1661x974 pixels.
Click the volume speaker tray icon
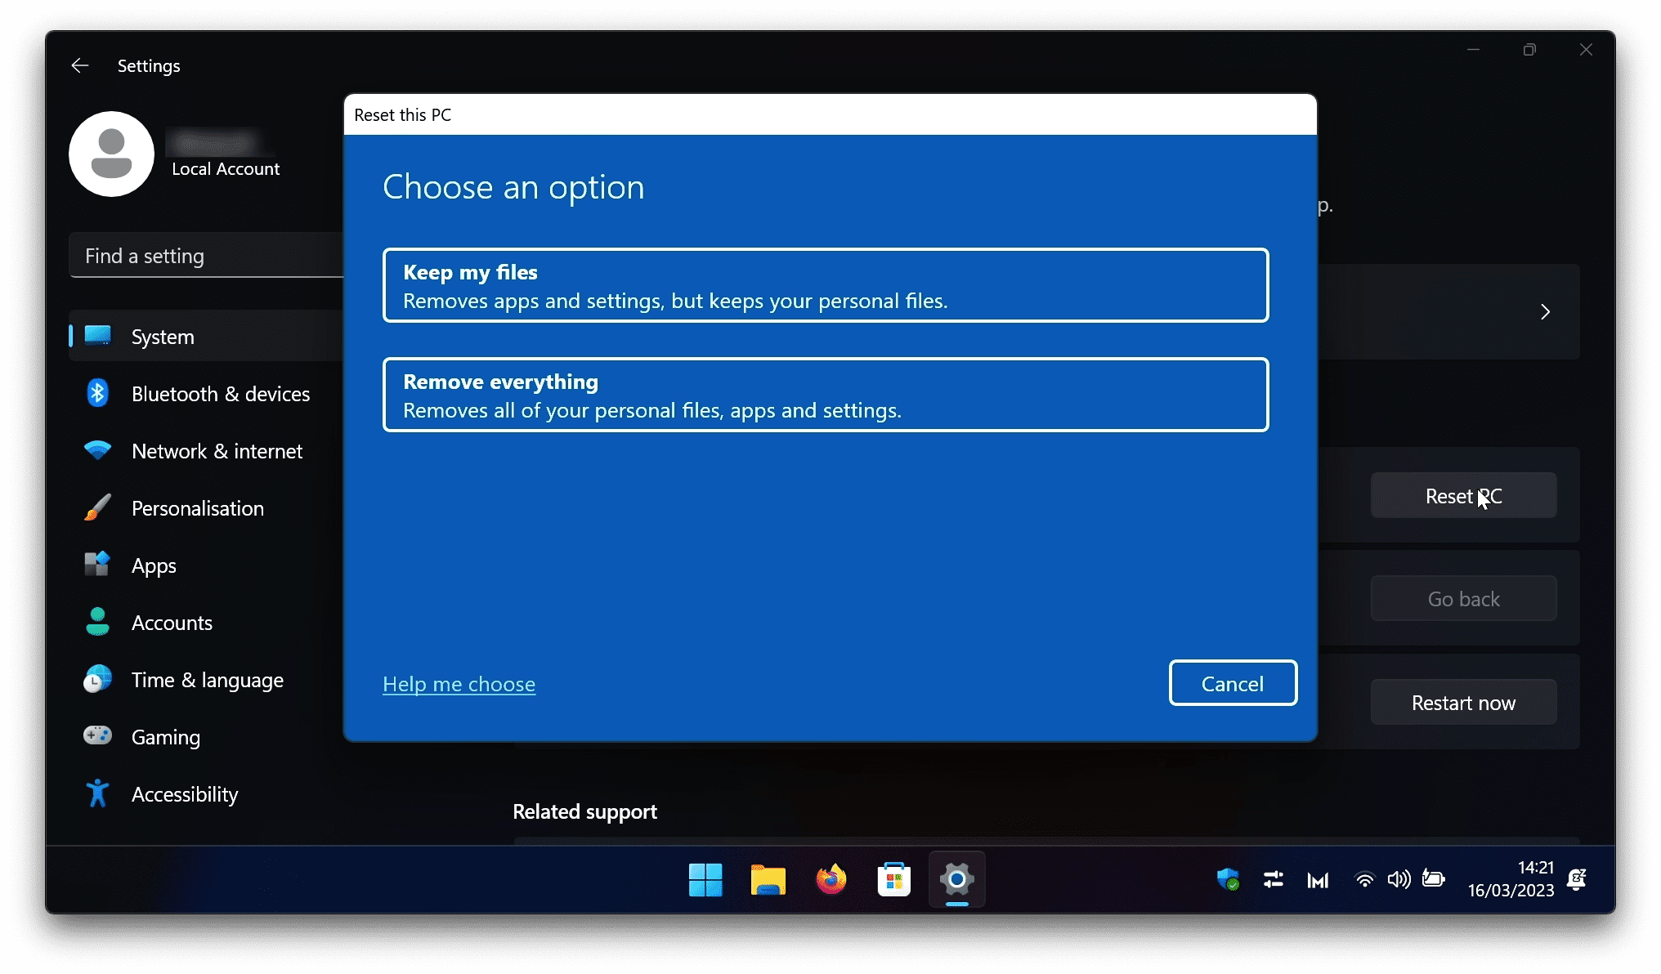click(1399, 879)
